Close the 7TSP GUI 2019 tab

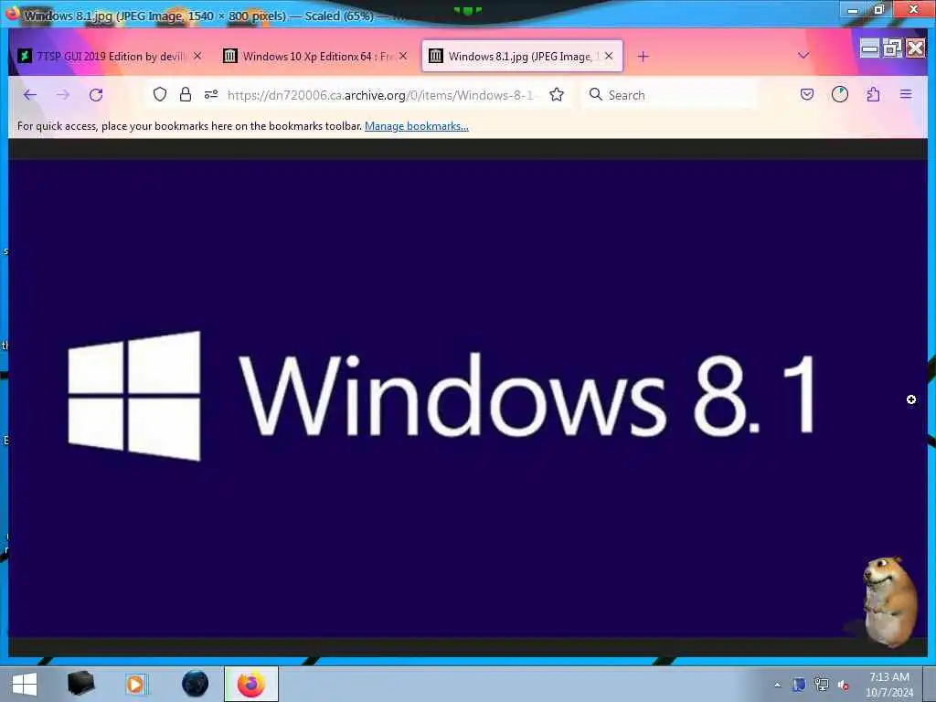[x=197, y=56]
